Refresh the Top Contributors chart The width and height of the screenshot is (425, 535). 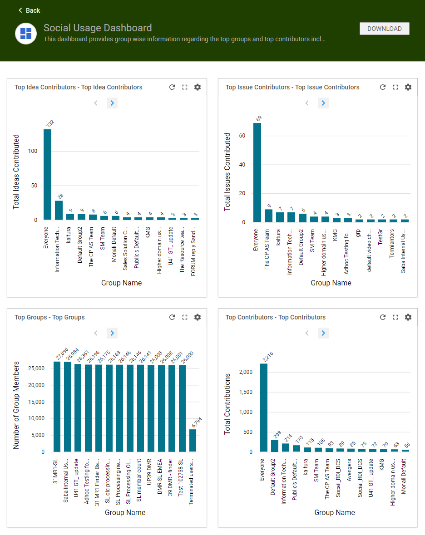383,317
